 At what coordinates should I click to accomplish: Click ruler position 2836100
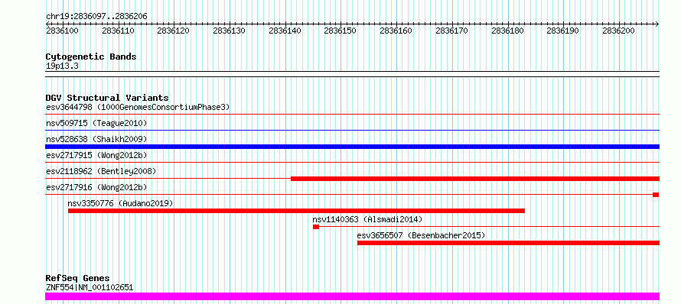[62, 31]
